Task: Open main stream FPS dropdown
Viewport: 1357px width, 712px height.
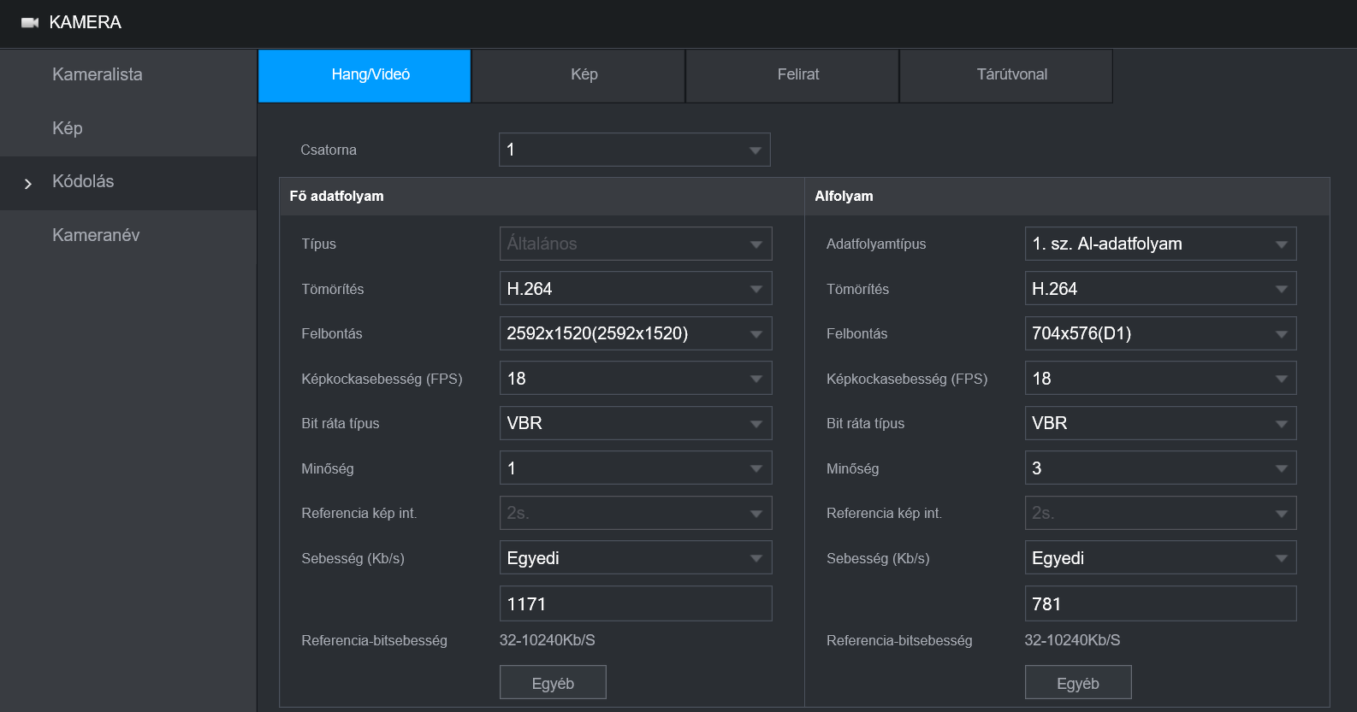Action: [x=635, y=379]
